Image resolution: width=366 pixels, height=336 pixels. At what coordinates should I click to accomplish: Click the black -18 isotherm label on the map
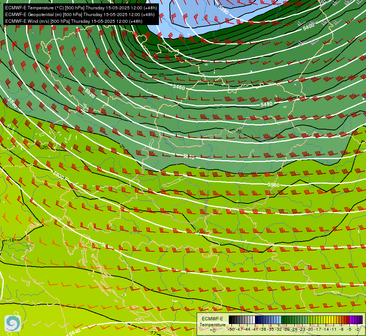click(x=11, y=240)
